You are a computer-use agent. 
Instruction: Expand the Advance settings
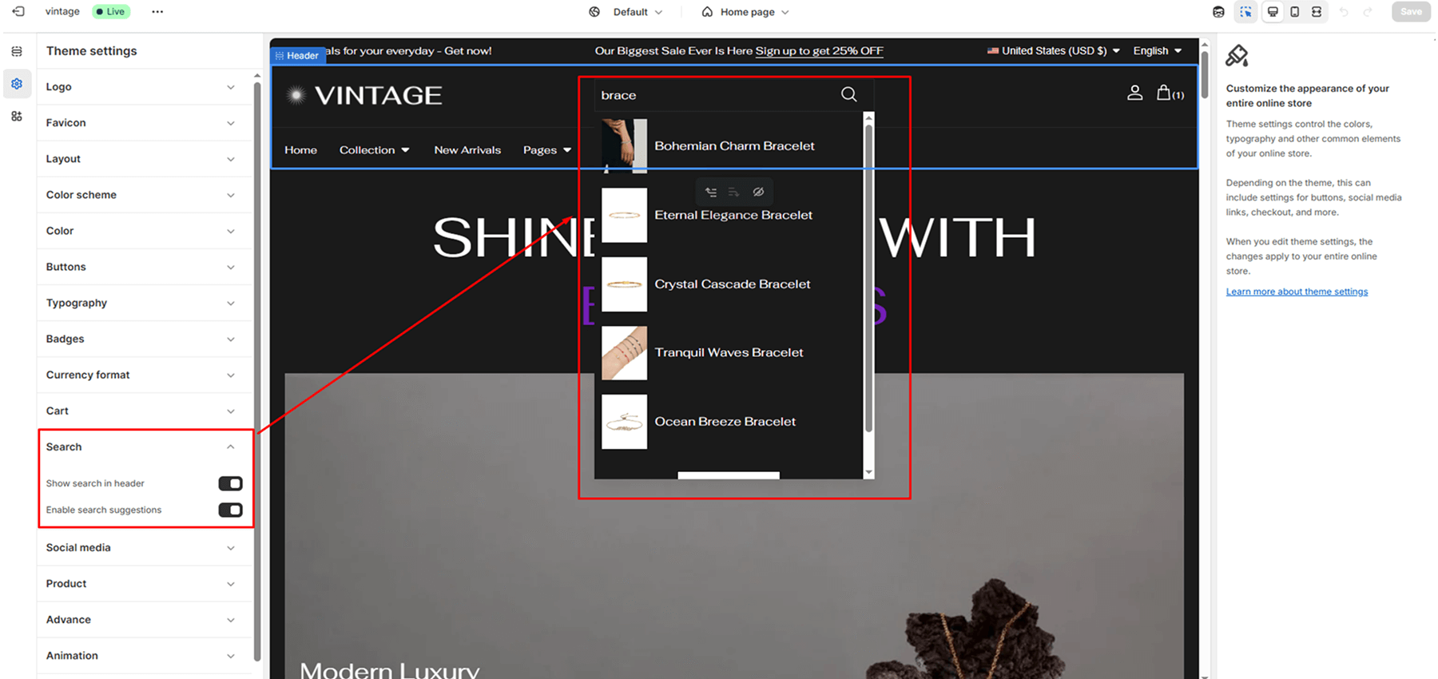[x=144, y=619]
